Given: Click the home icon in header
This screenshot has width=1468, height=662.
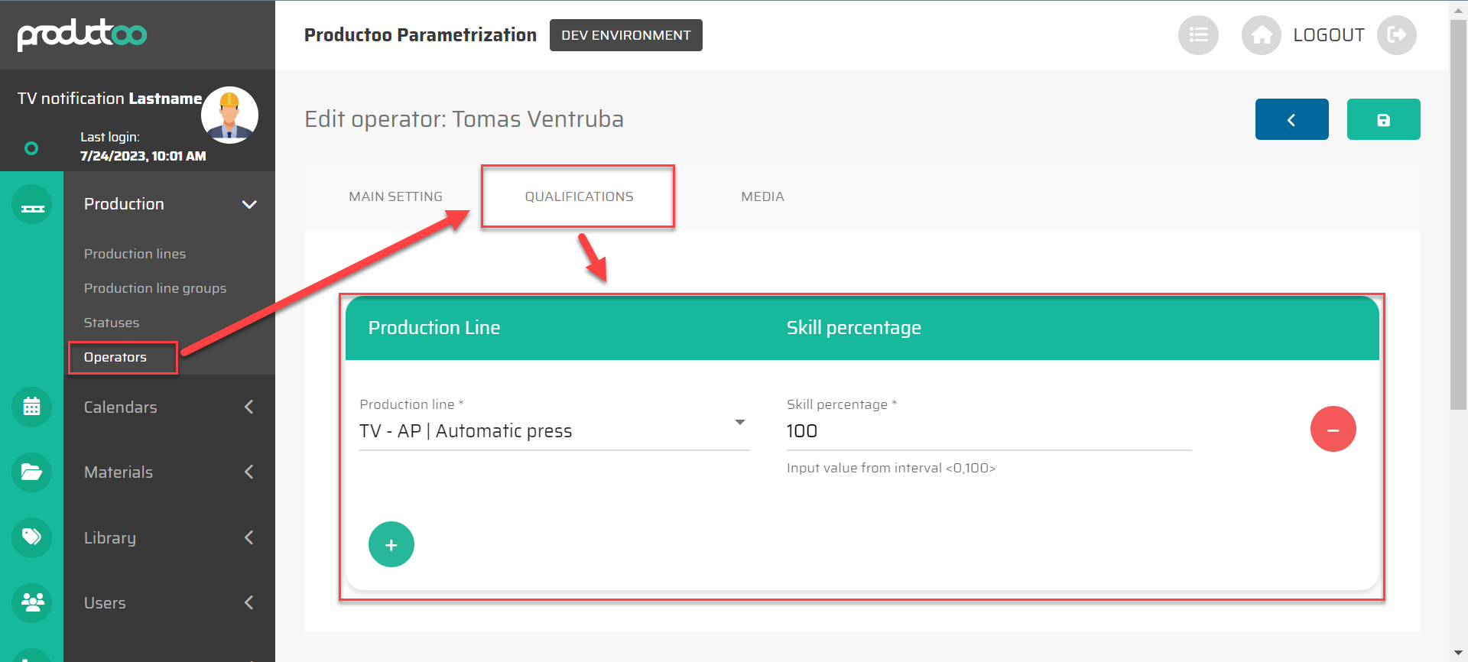Looking at the screenshot, I should click(x=1262, y=35).
